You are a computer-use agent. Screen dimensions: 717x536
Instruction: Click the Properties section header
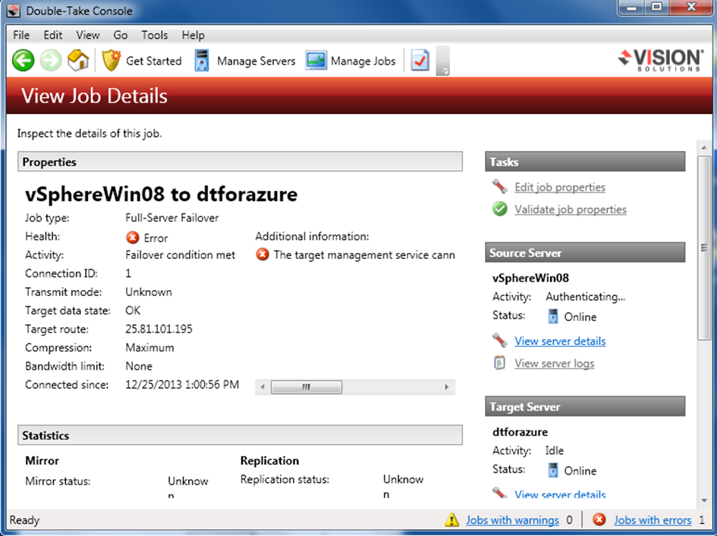point(240,162)
